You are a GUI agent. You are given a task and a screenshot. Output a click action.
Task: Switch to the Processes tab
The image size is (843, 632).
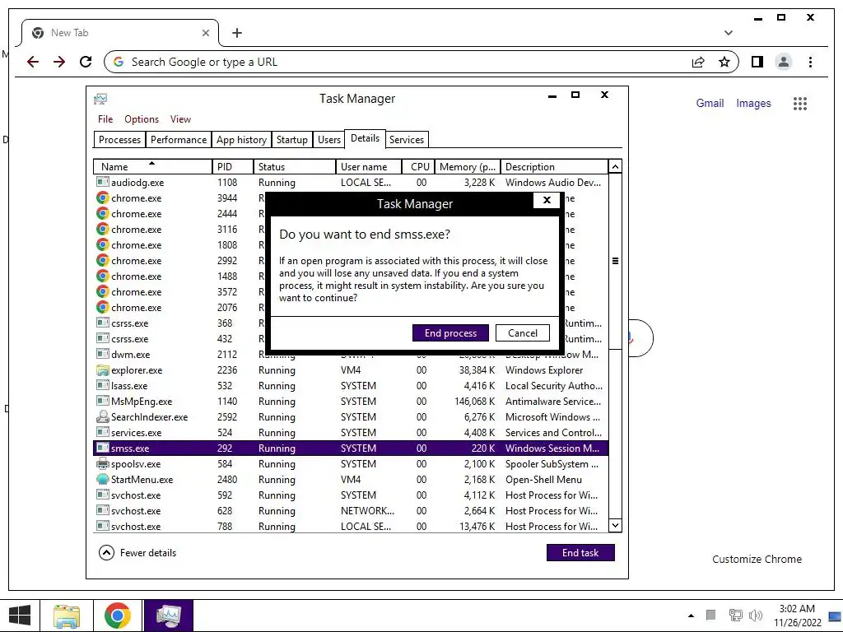tap(119, 140)
